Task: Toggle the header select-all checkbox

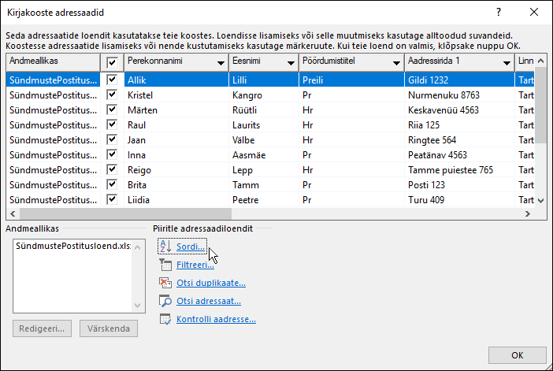Action: (112, 63)
